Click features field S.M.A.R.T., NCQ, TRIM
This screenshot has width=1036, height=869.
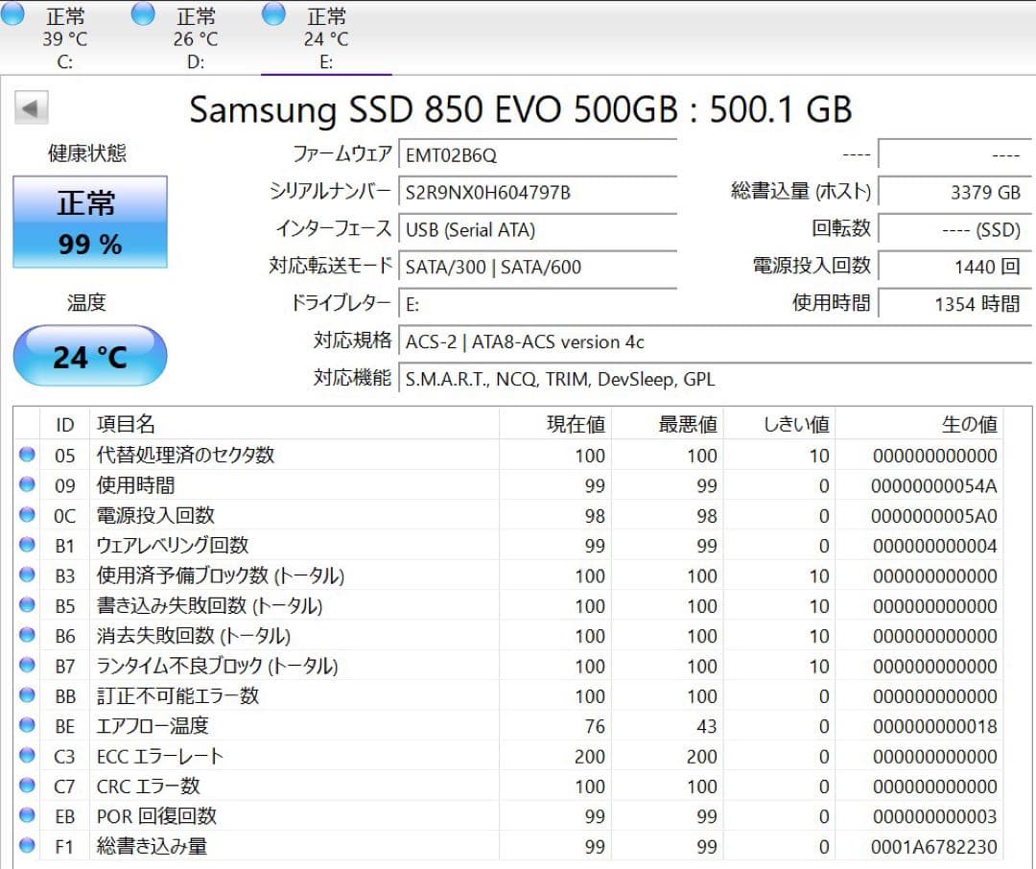tap(715, 379)
